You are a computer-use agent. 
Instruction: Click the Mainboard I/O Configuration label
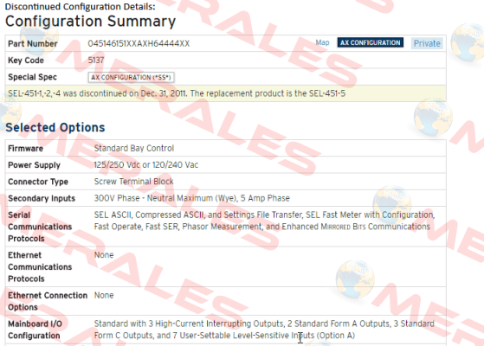tap(35, 330)
